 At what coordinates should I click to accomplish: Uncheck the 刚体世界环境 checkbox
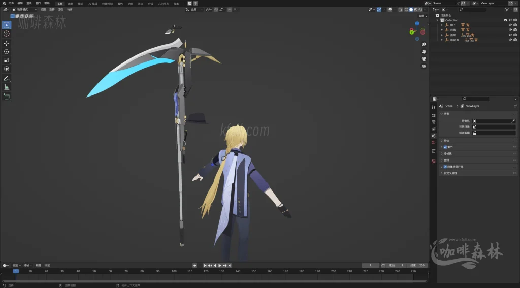pyautogui.click(x=445, y=167)
